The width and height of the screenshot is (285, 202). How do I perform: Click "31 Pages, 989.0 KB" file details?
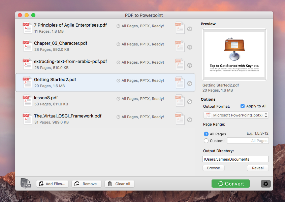click(x=52, y=122)
